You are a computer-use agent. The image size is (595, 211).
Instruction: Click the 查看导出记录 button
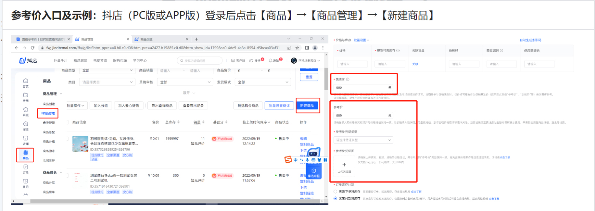[x=193, y=106]
